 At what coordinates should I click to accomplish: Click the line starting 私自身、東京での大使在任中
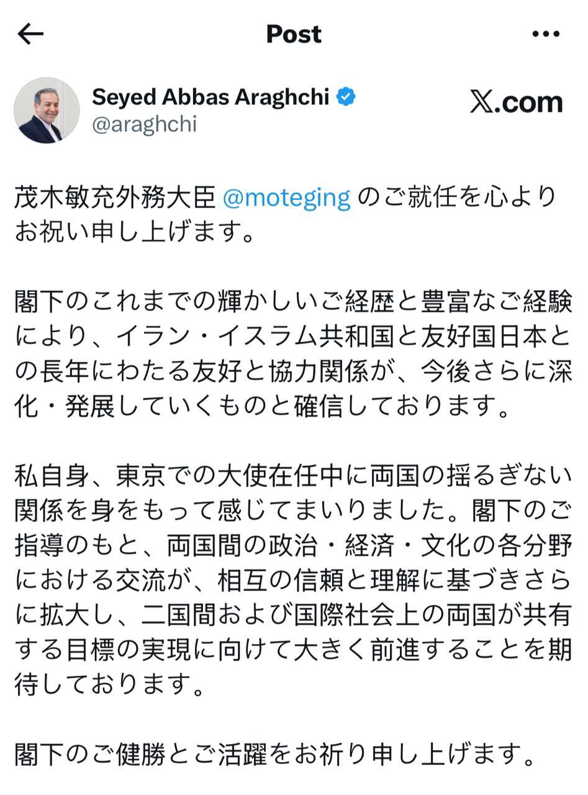point(292,476)
